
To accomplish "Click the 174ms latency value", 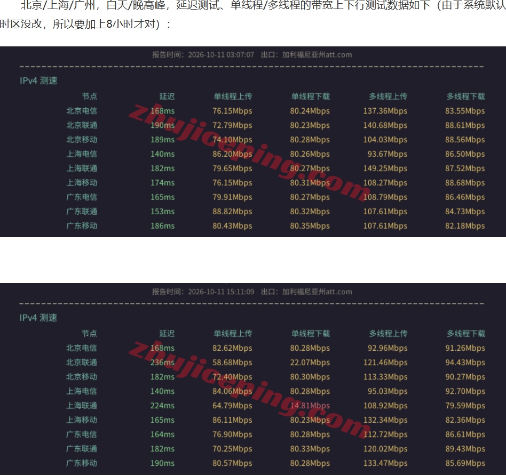I will point(162,183).
